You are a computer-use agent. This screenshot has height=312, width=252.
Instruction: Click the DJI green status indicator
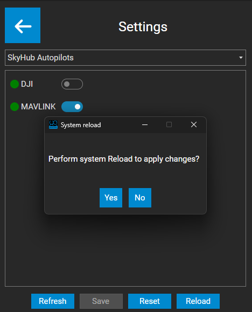click(x=15, y=84)
